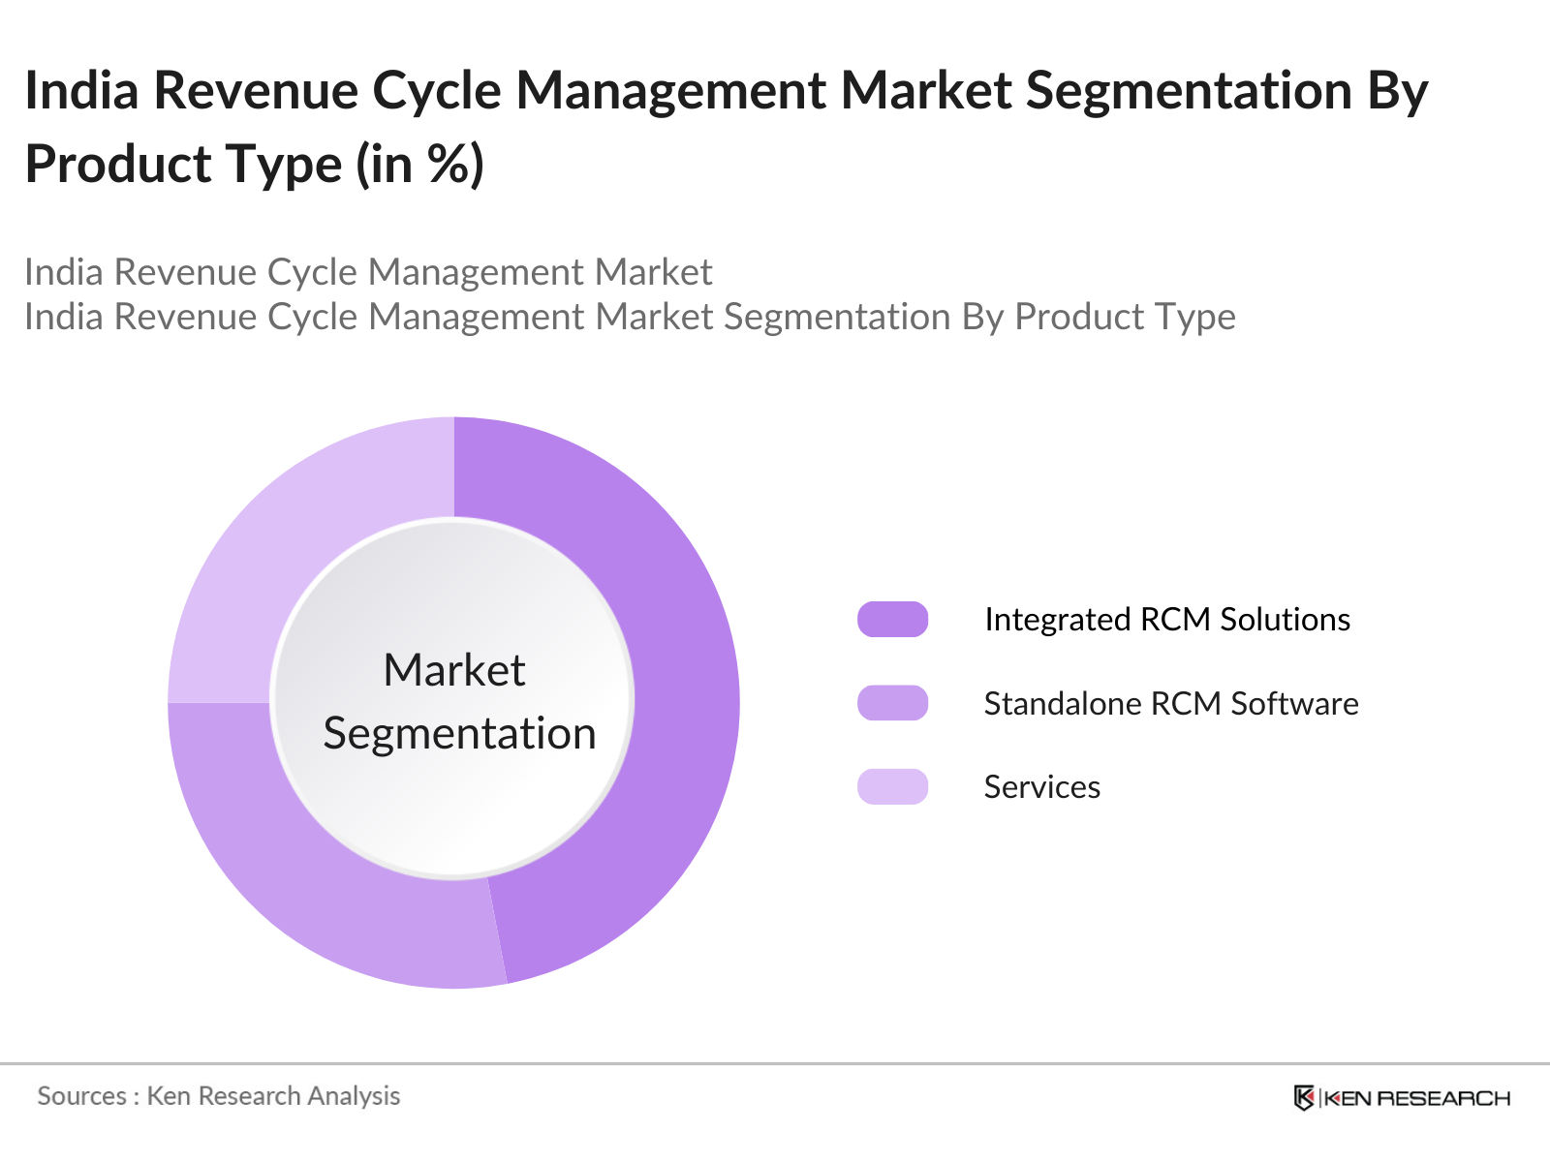1550x1162 pixels.
Task: Click the gray subtitle ending 'By Product Type'
Action: (630, 317)
